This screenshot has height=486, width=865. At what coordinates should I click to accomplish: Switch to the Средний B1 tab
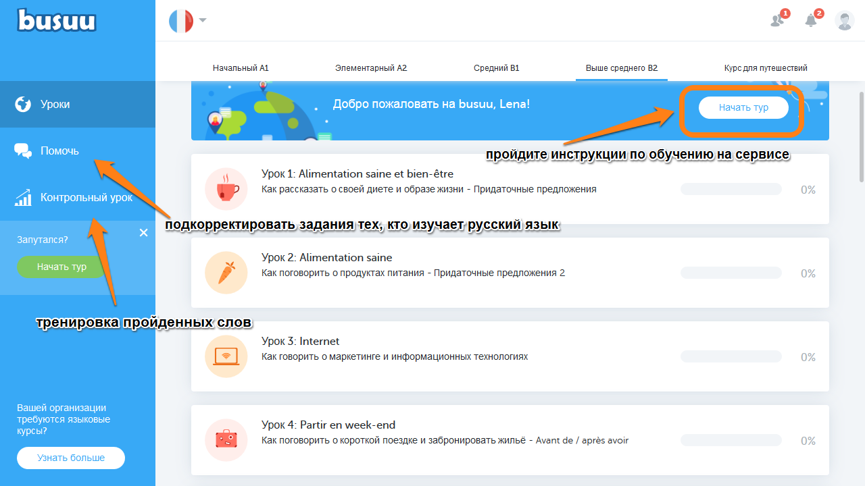[x=496, y=68]
